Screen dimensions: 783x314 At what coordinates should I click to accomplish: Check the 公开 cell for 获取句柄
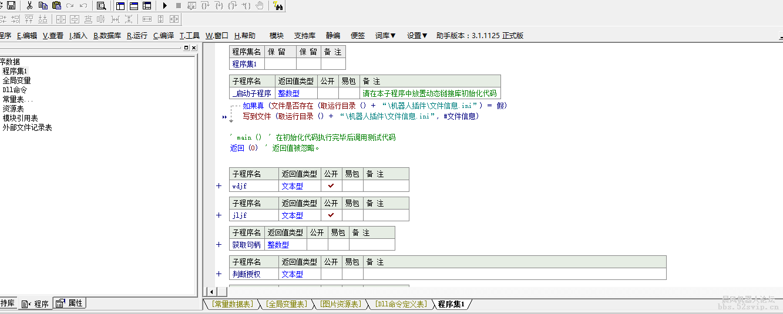pyautogui.click(x=317, y=245)
